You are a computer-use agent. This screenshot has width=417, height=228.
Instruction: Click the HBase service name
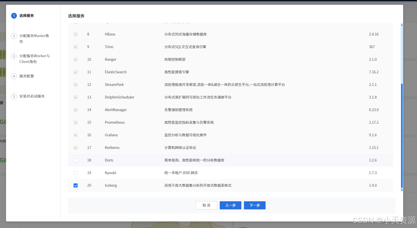coord(110,34)
